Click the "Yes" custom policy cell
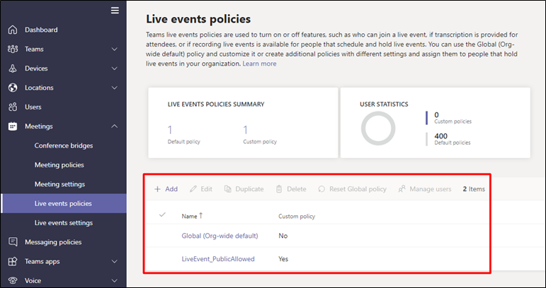The image size is (546, 288). click(283, 259)
